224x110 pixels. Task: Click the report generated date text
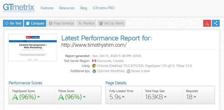117,56
